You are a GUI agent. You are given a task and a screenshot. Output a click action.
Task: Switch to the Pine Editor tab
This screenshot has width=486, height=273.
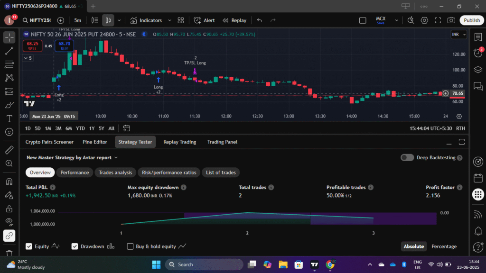[95, 142]
